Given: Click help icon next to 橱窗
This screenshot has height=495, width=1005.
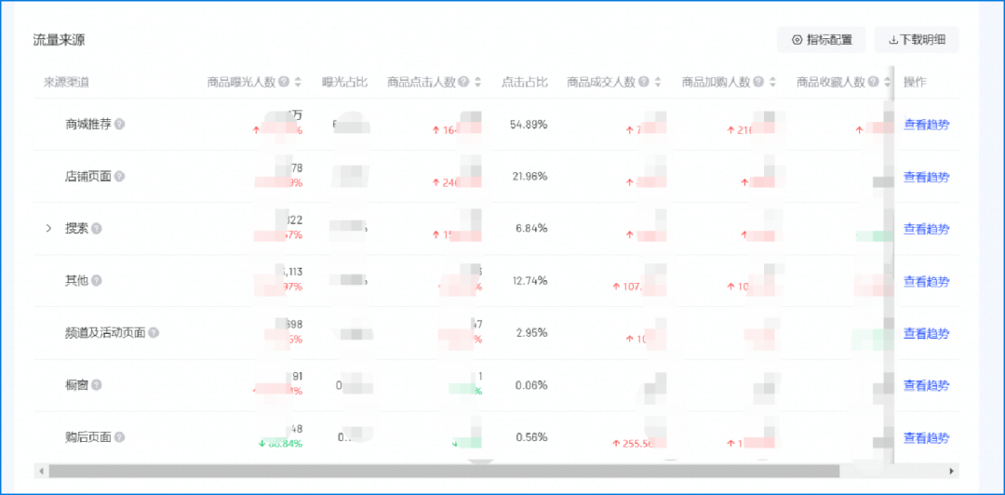Looking at the screenshot, I should pos(97,384).
